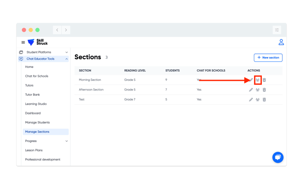Open the hamburger menu beside Skill Struck logo
303x189 pixels.
tap(23, 43)
